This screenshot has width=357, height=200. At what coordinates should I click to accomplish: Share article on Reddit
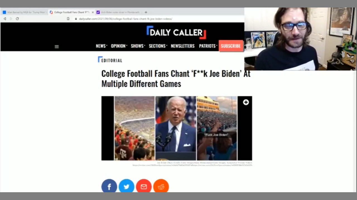click(x=161, y=186)
